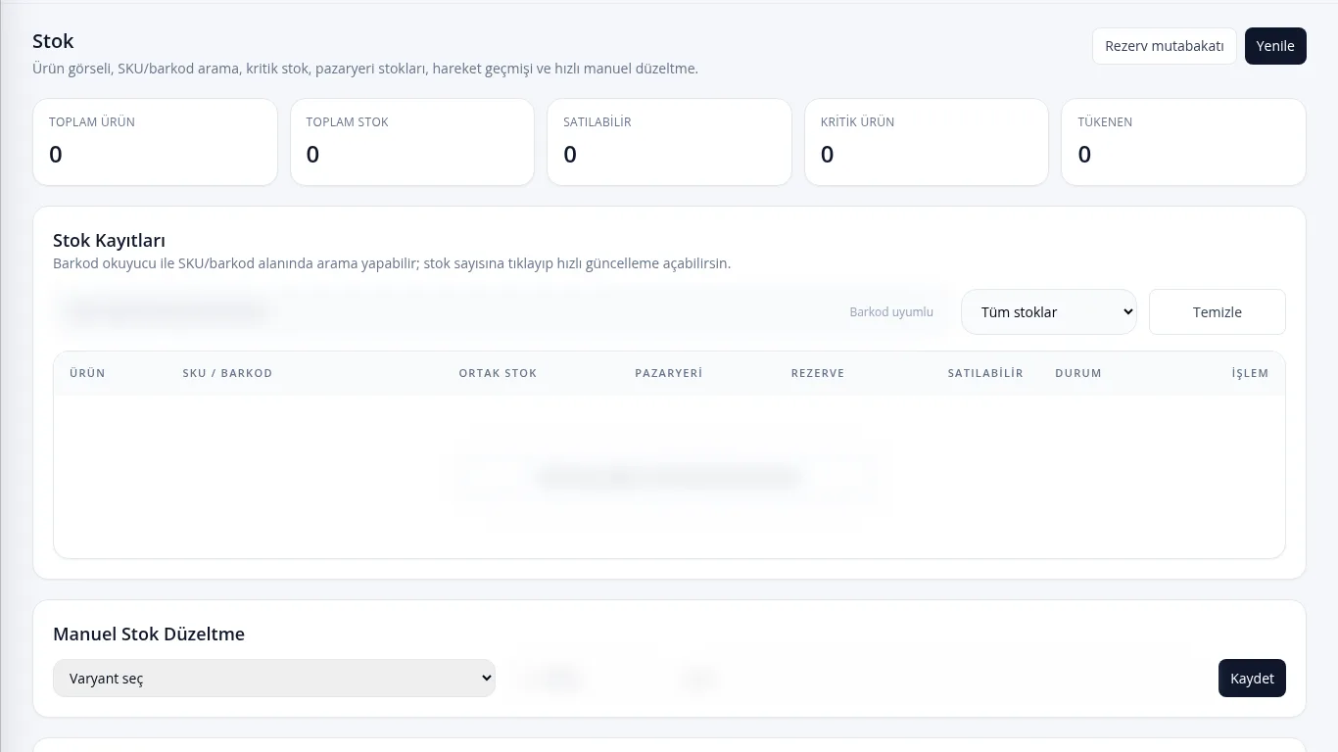
Task: Click the TOPLAM ÜRÜN stat card
Action: (155, 142)
